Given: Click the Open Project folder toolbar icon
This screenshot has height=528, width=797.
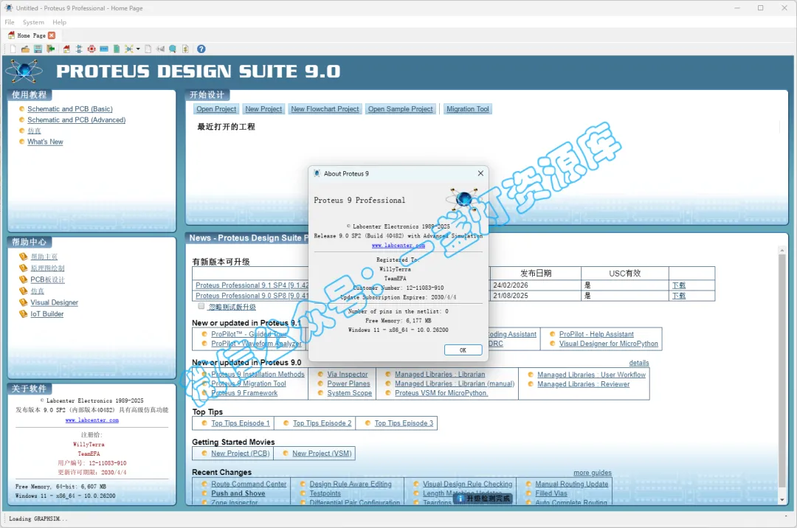Looking at the screenshot, I should tap(25, 49).
